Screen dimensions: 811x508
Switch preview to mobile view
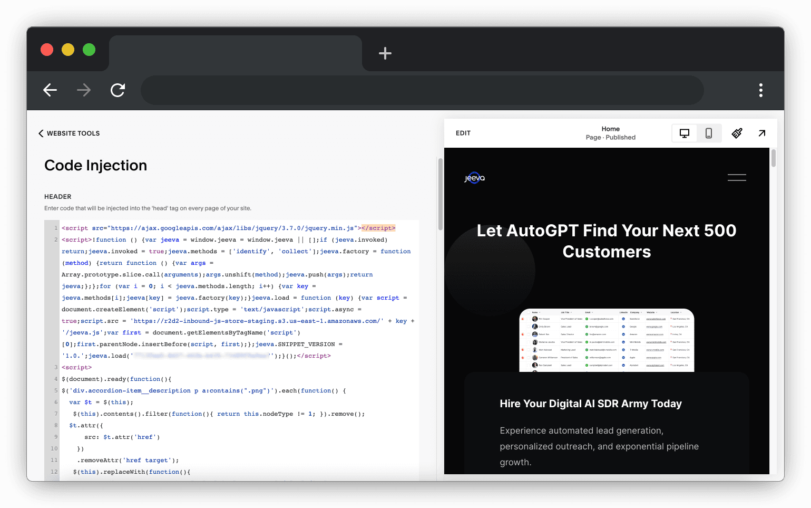pyautogui.click(x=709, y=133)
